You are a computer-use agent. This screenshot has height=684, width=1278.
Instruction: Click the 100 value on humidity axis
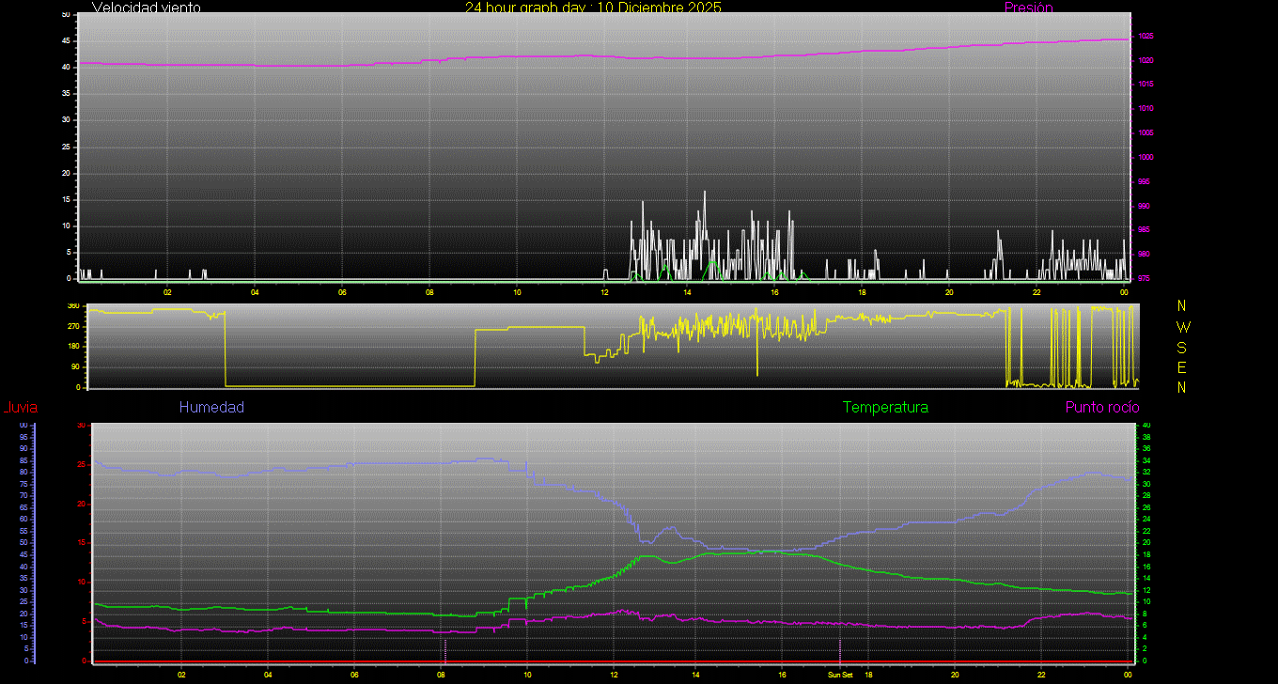pyautogui.click(x=23, y=426)
